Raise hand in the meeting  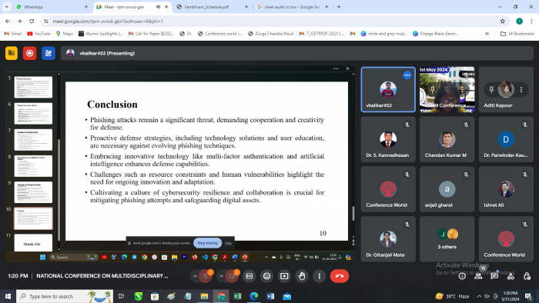pos(302,276)
